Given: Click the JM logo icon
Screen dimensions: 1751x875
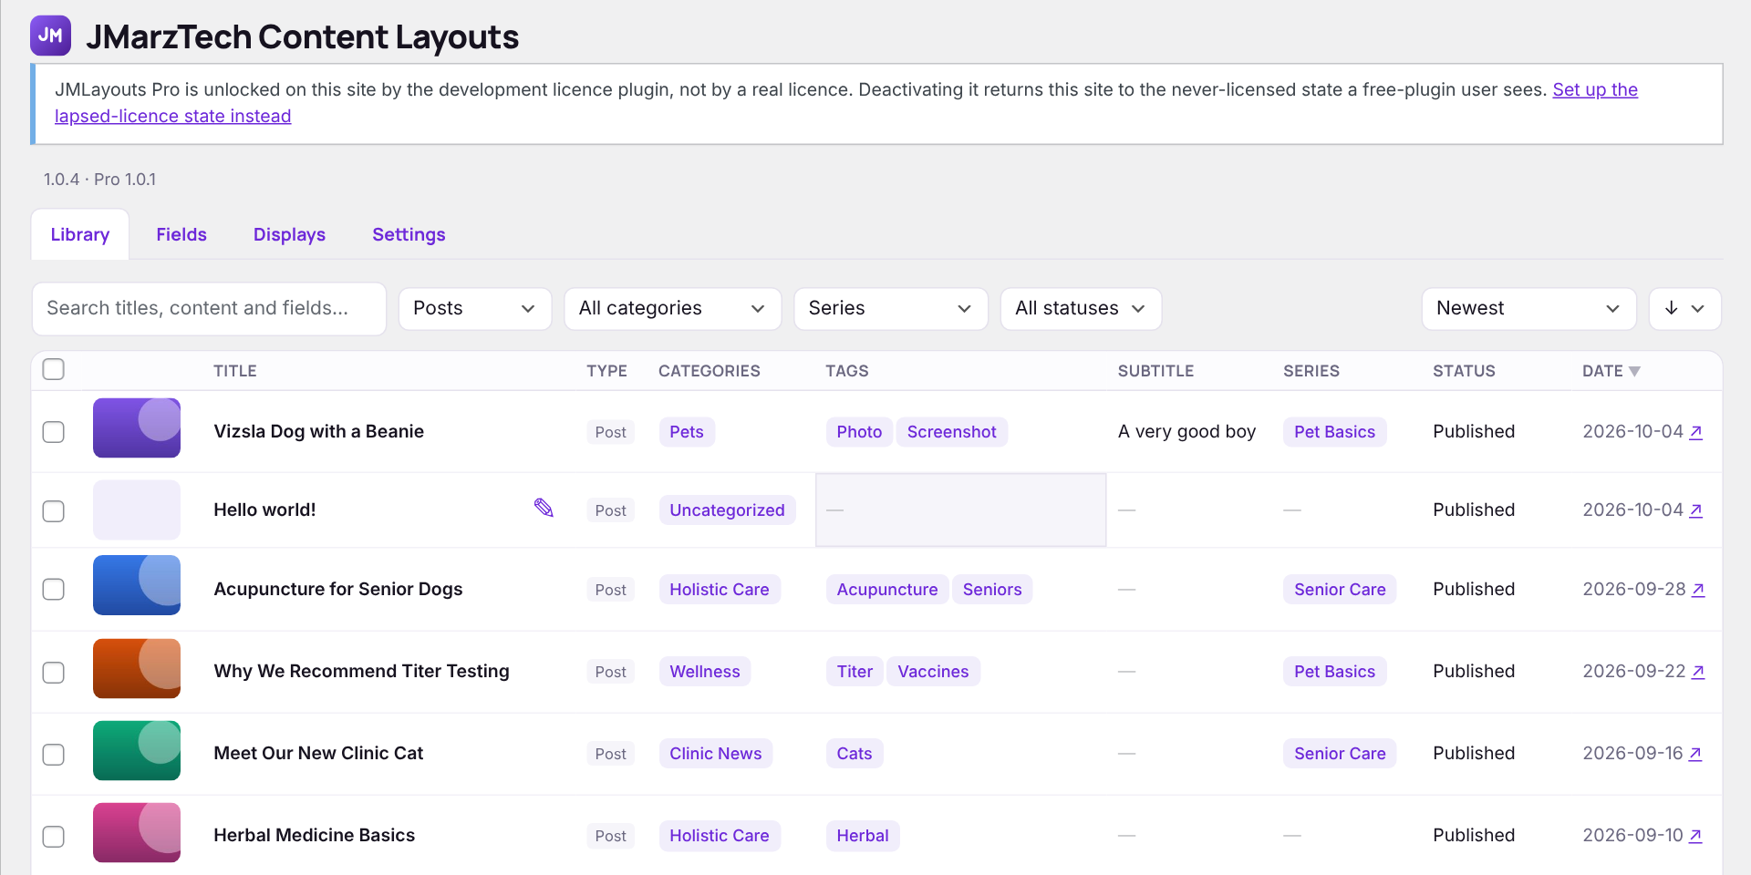Looking at the screenshot, I should coord(50,36).
